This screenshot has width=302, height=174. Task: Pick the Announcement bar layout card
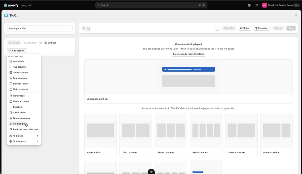pos(188,81)
